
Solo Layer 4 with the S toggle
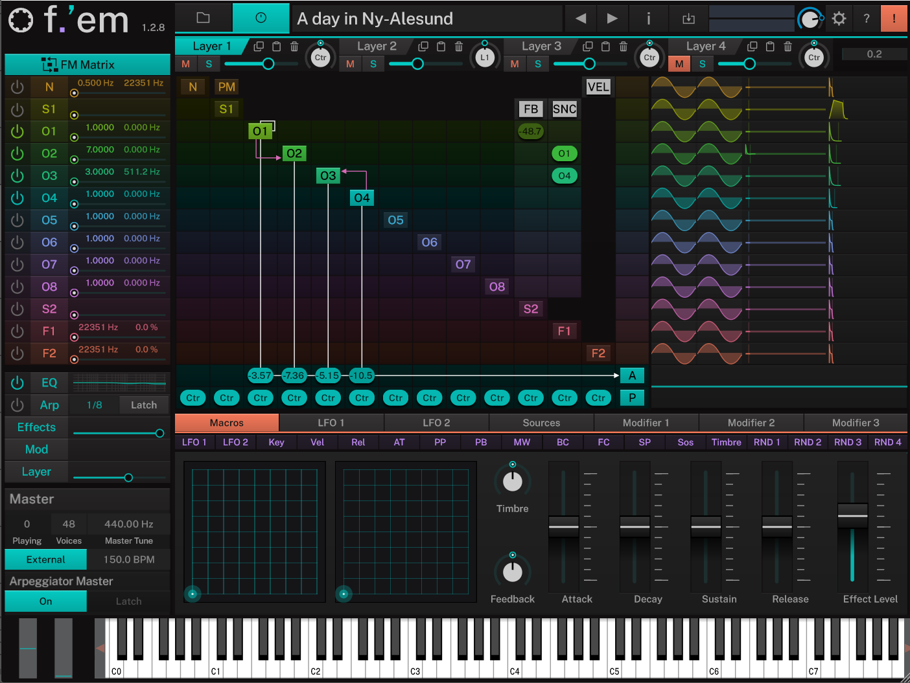(703, 63)
